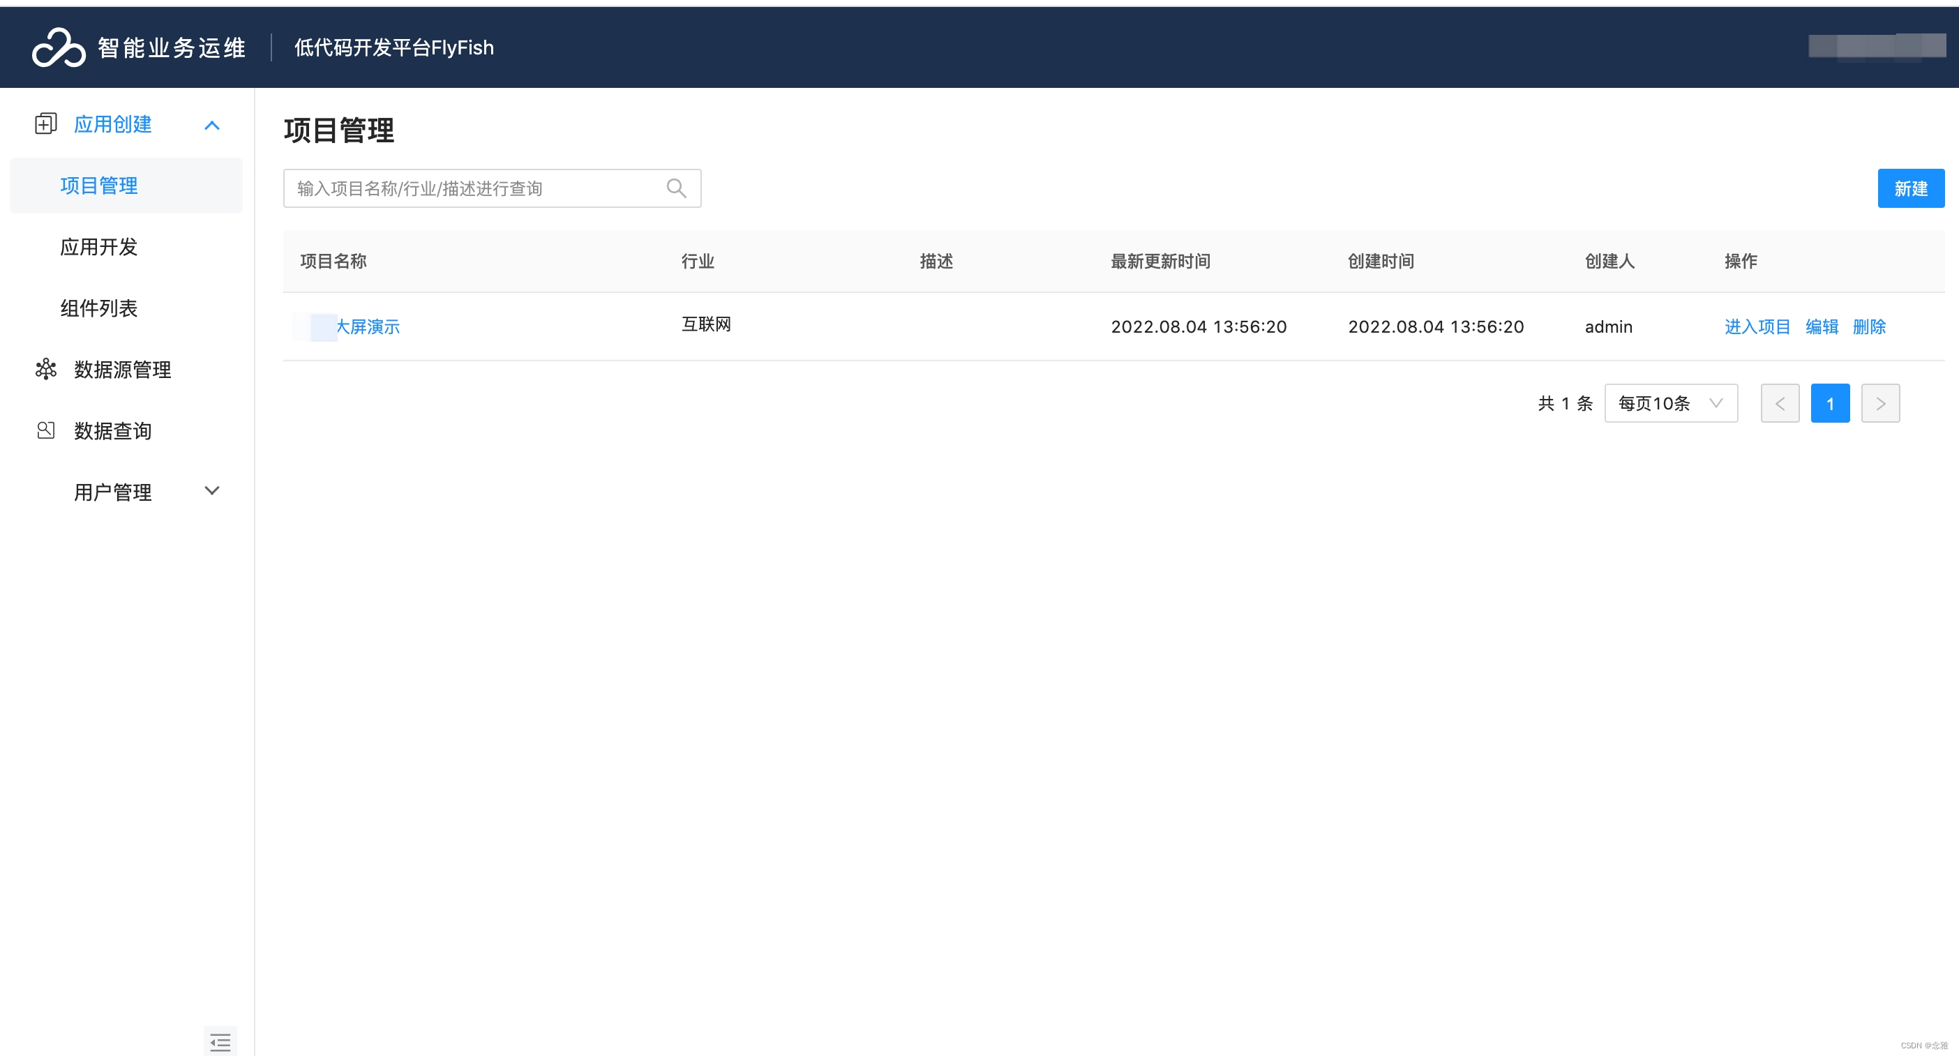Click the 数据查询 sidebar icon
This screenshot has height=1056, width=1959.
coord(45,430)
